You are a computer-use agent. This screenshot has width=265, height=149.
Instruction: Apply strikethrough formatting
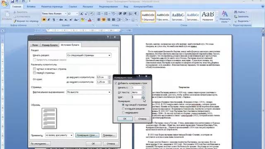61,20
